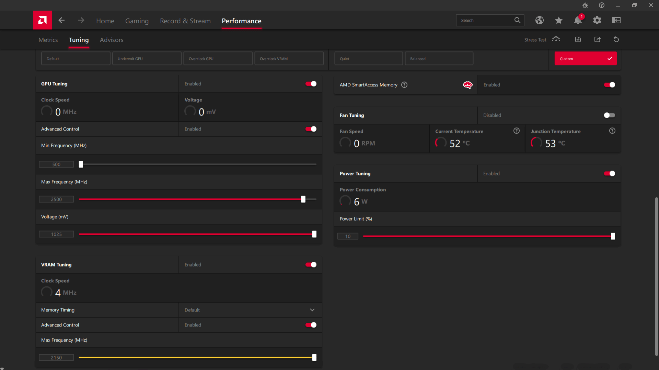Open the web browser globe icon
659x370 pixels.
click(540, 20)
